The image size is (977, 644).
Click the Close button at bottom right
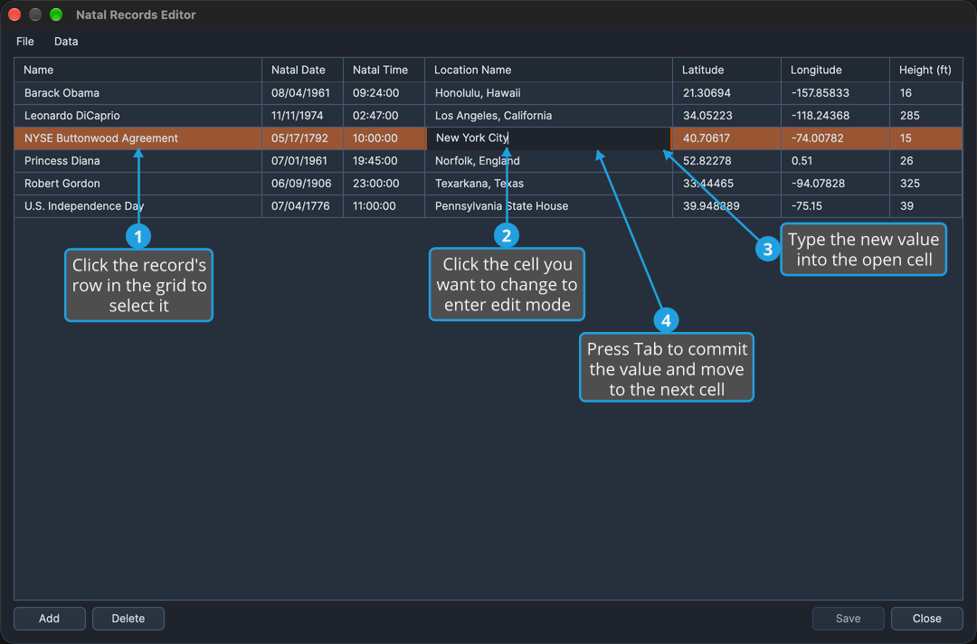point(927,619)
